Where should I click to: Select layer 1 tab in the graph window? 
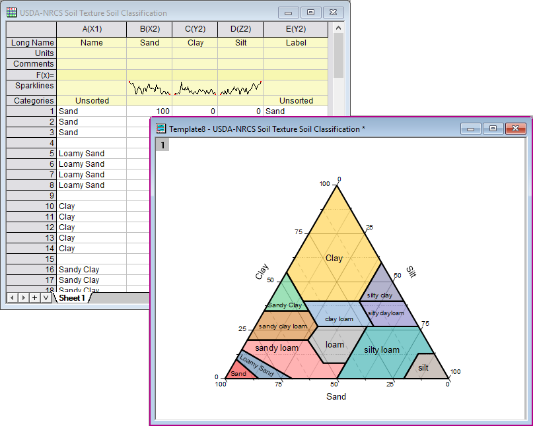[x=162, y=144]
